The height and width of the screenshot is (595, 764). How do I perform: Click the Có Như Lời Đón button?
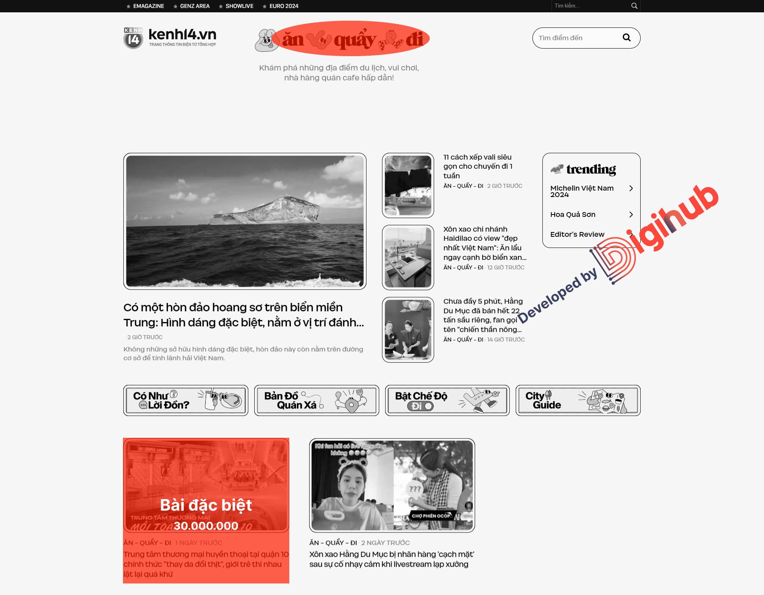click(x=186, y=400)
